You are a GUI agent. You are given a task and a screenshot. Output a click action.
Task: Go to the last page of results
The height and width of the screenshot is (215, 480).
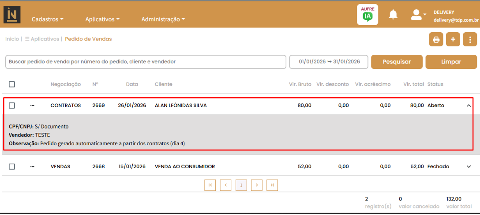click(272, 185)
